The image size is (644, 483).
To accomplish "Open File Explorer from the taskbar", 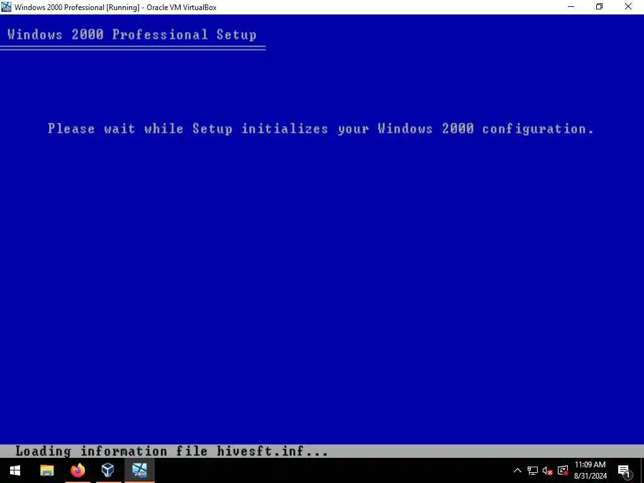I will (x=47, y=470).
